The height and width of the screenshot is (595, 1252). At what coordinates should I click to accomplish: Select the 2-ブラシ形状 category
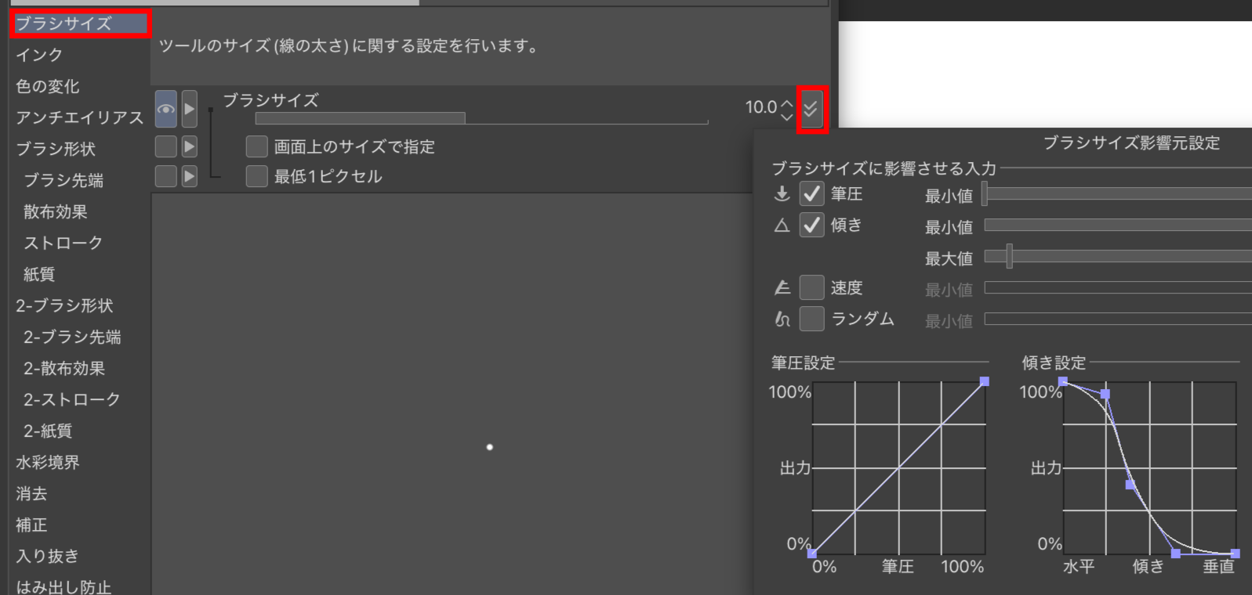point(64,305)
